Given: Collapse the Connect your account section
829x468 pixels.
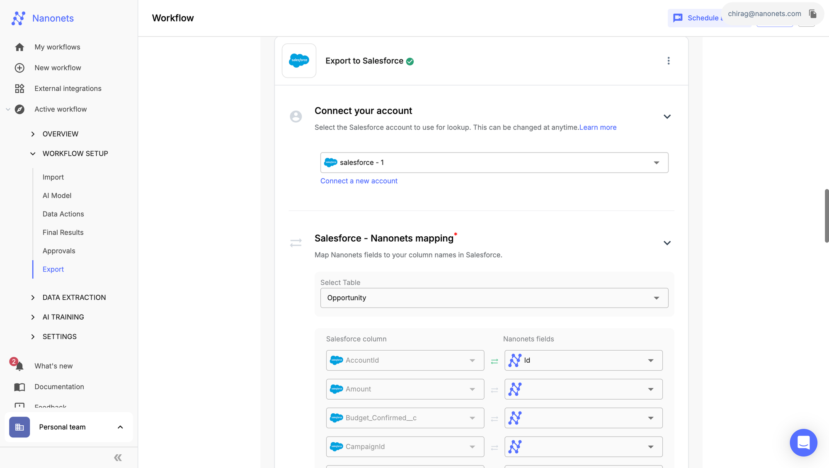Looking at the screenshot, I should tap(667, 117).
